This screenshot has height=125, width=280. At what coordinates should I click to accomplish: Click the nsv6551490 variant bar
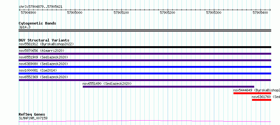tap(168, 87)
